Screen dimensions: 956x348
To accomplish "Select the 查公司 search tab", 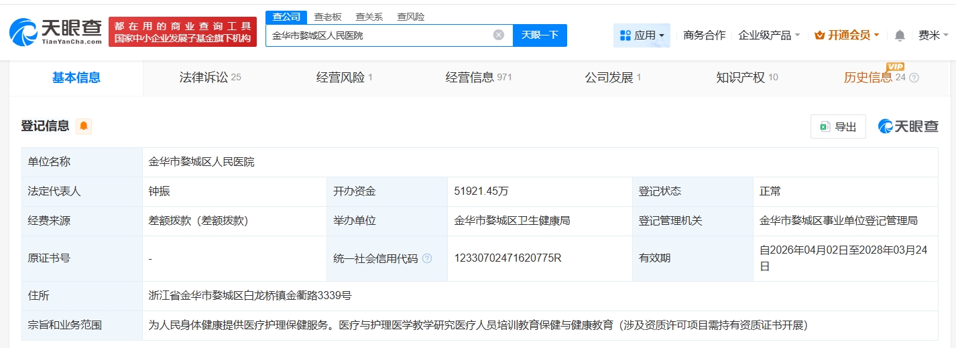I will tap(286, 17).
